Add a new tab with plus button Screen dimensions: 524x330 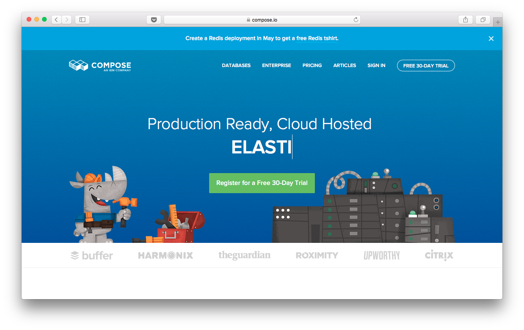(498, 22)
